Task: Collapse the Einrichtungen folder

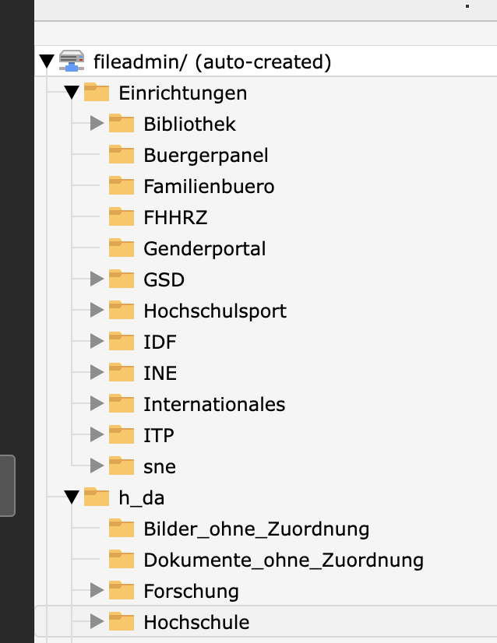Action: (72, 93)
